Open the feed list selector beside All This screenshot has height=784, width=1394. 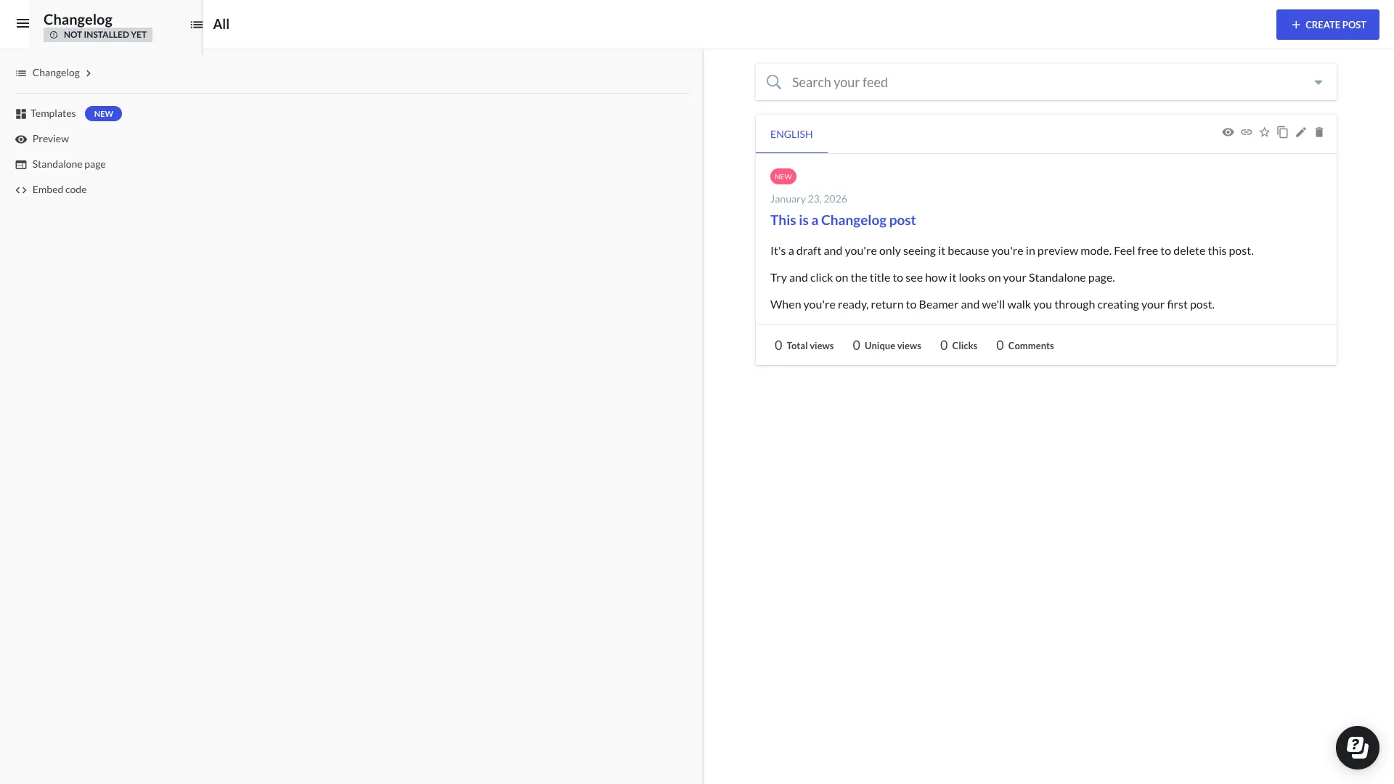[x=195, y=24]
